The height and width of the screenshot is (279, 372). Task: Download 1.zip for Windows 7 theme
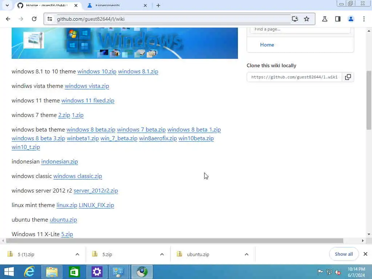[78, 115]
